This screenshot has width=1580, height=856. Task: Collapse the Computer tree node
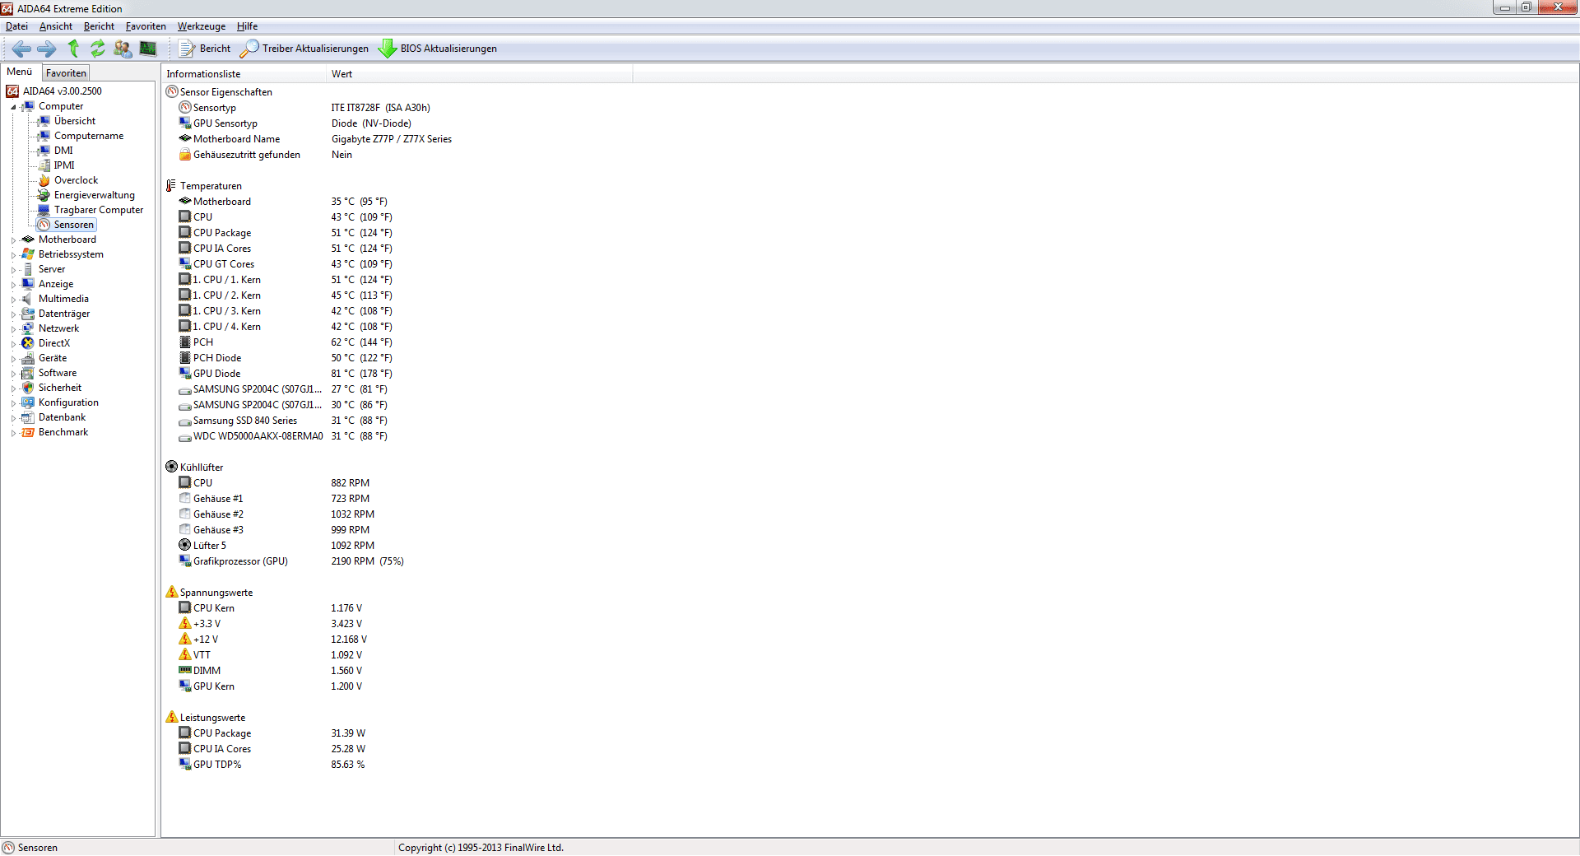tap(13, 107)
